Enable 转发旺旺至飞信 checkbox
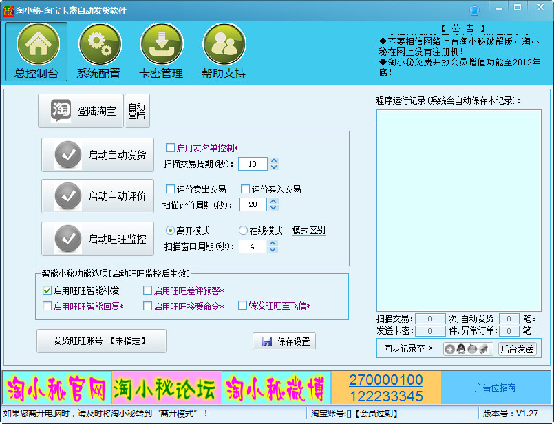554x424 pixels. tap(242, 306)
